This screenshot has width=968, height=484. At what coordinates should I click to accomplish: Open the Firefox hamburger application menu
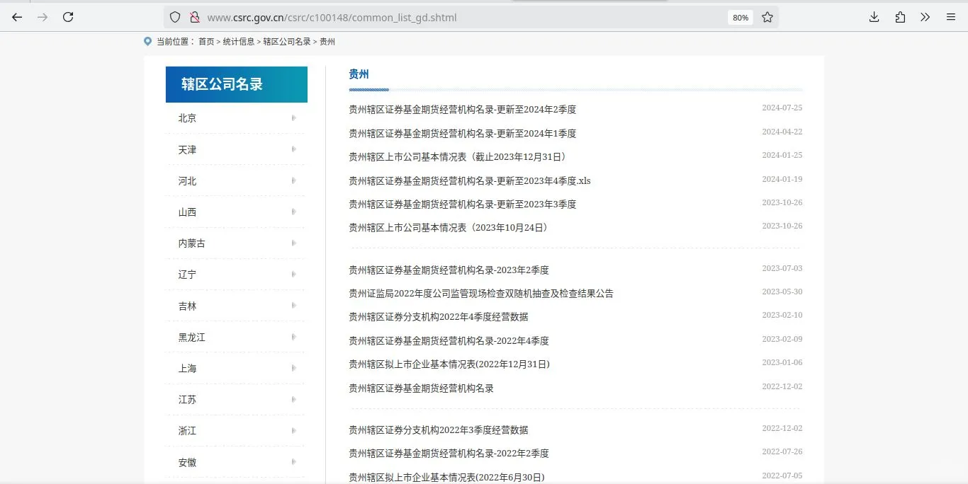coord(950,17)
